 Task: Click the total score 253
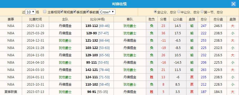click(204, 41)
